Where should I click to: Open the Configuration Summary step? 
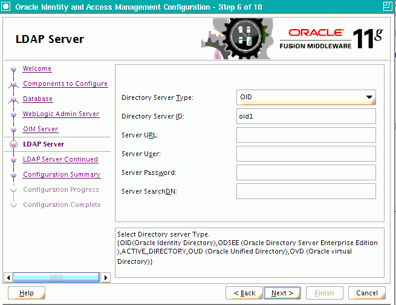62,174
